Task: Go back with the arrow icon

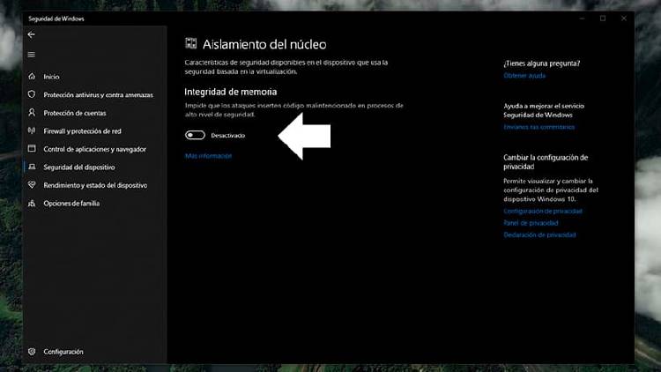Action: pyautogui.click(x=31, y=34)
